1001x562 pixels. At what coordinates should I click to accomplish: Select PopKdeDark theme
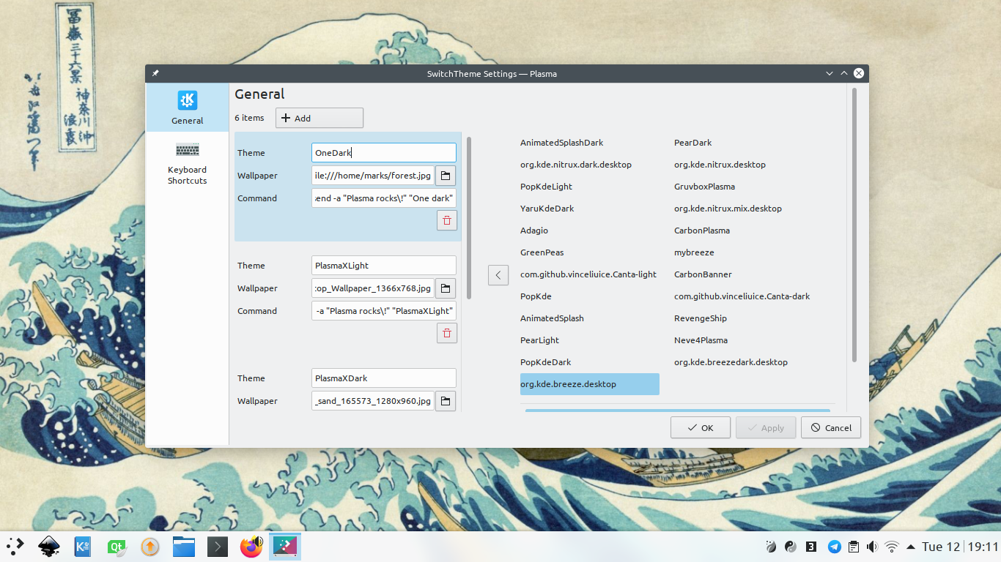(545, 362)
